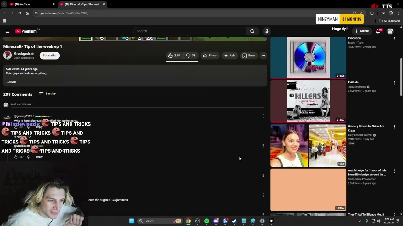Expand the 4 replies thread
The width and height of the screenshot is (403, 226).
pyautogui.click(x=22, y=137)
